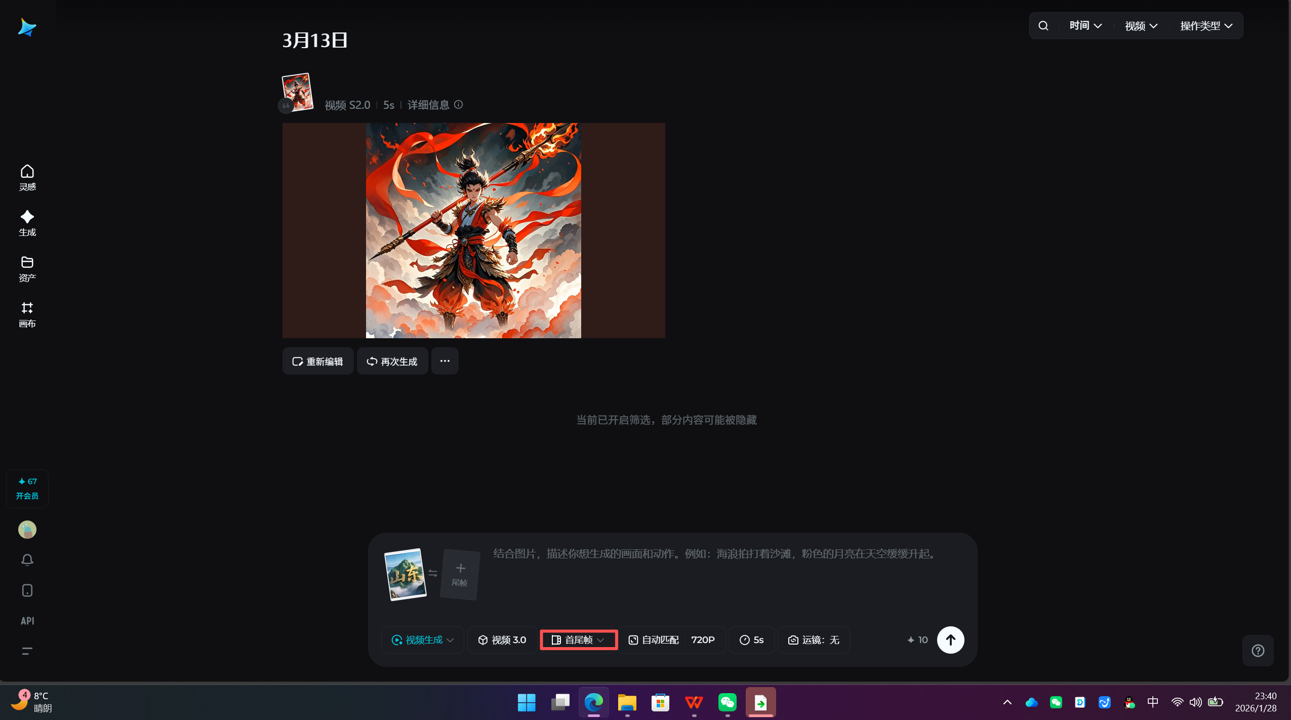The image size is (1291, 720).
Task: Open the 生成 sidebar icon
Action: click(x=27, y=223)
